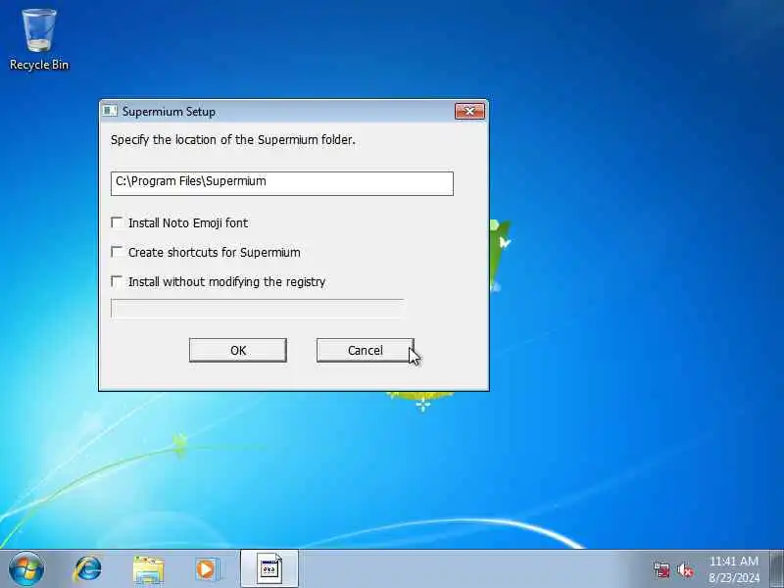The width and height of the screenshot is (784, 588).
Task: Select the Supermium installer taskbar button
Action: coord(269,568)
